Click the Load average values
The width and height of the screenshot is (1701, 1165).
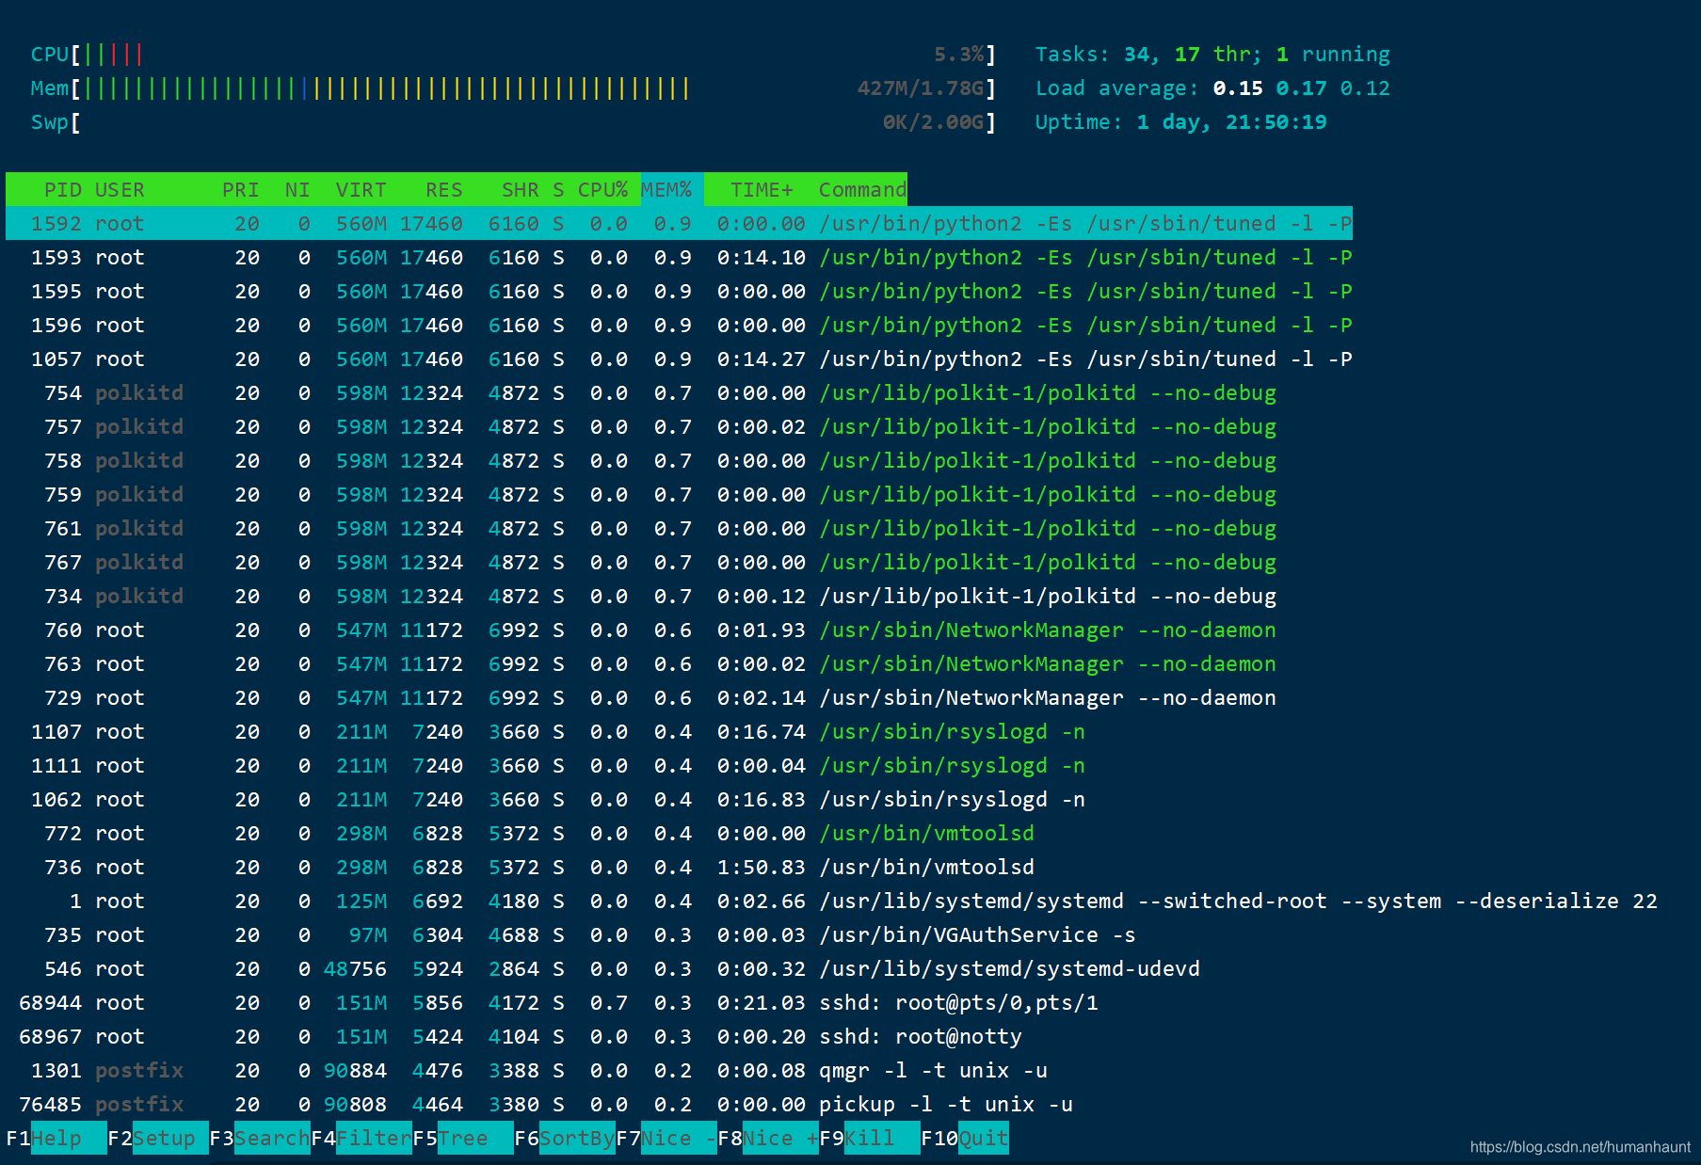coord(1302,88)
